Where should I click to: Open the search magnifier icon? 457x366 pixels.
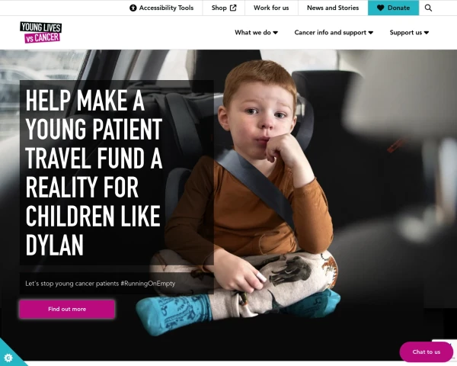click(428, 8)
